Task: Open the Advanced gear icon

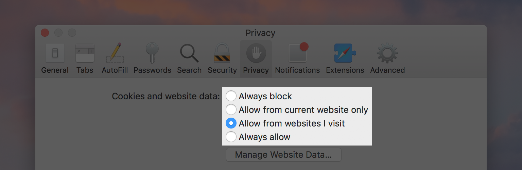Action: coord(387,53)
